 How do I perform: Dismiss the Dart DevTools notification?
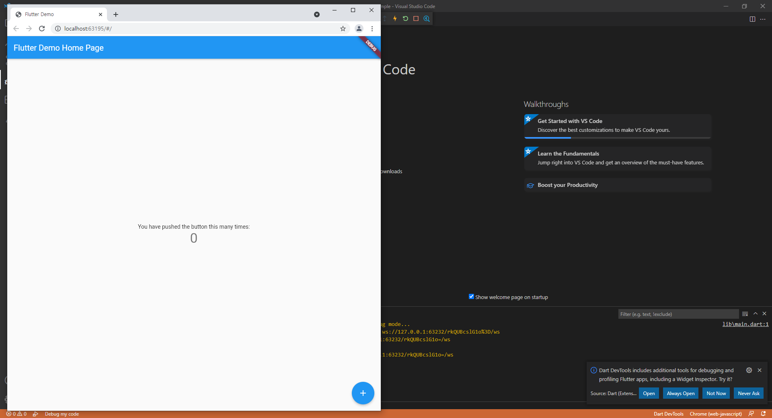tap(760, 370)
